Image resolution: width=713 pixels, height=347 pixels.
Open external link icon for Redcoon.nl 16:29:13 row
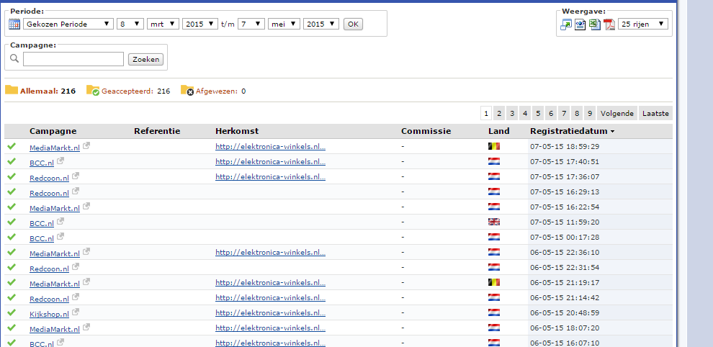[x=76, y=191]
